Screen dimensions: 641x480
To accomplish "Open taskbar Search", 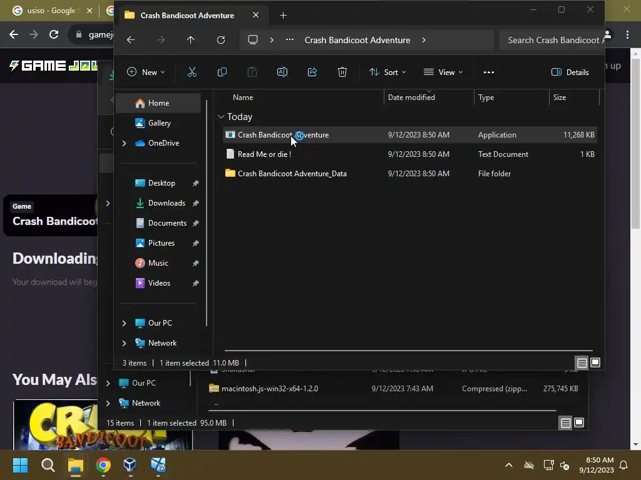I will (x=48, y=465).
